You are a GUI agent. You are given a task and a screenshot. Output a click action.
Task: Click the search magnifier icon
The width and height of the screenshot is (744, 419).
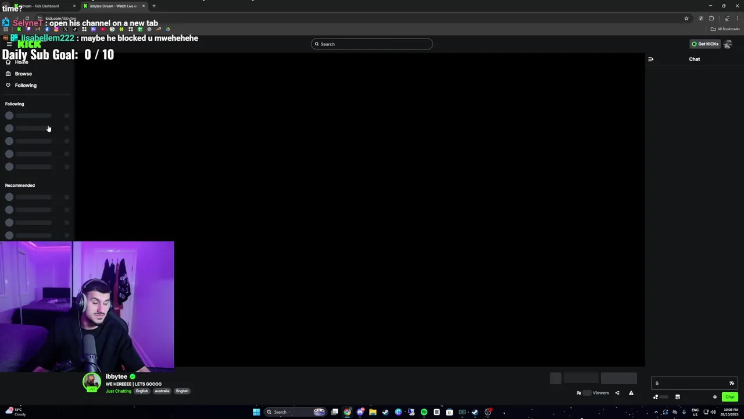click(317, 44)
